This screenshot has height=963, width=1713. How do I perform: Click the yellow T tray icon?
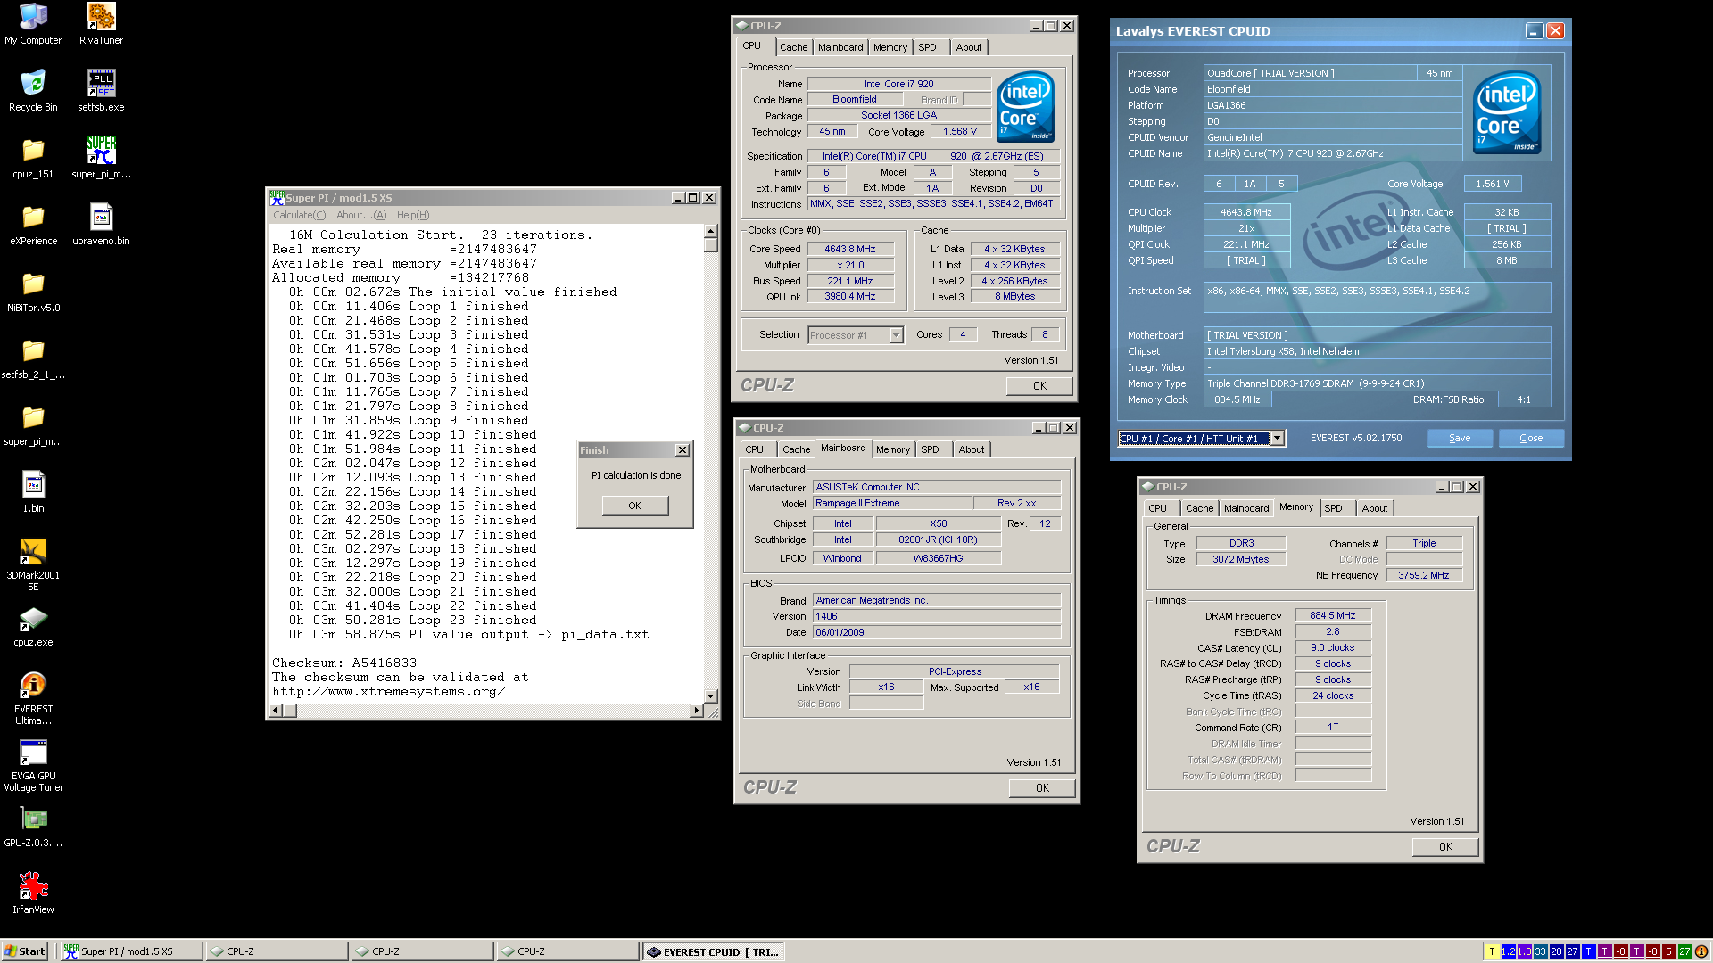tap(1492, 951)
